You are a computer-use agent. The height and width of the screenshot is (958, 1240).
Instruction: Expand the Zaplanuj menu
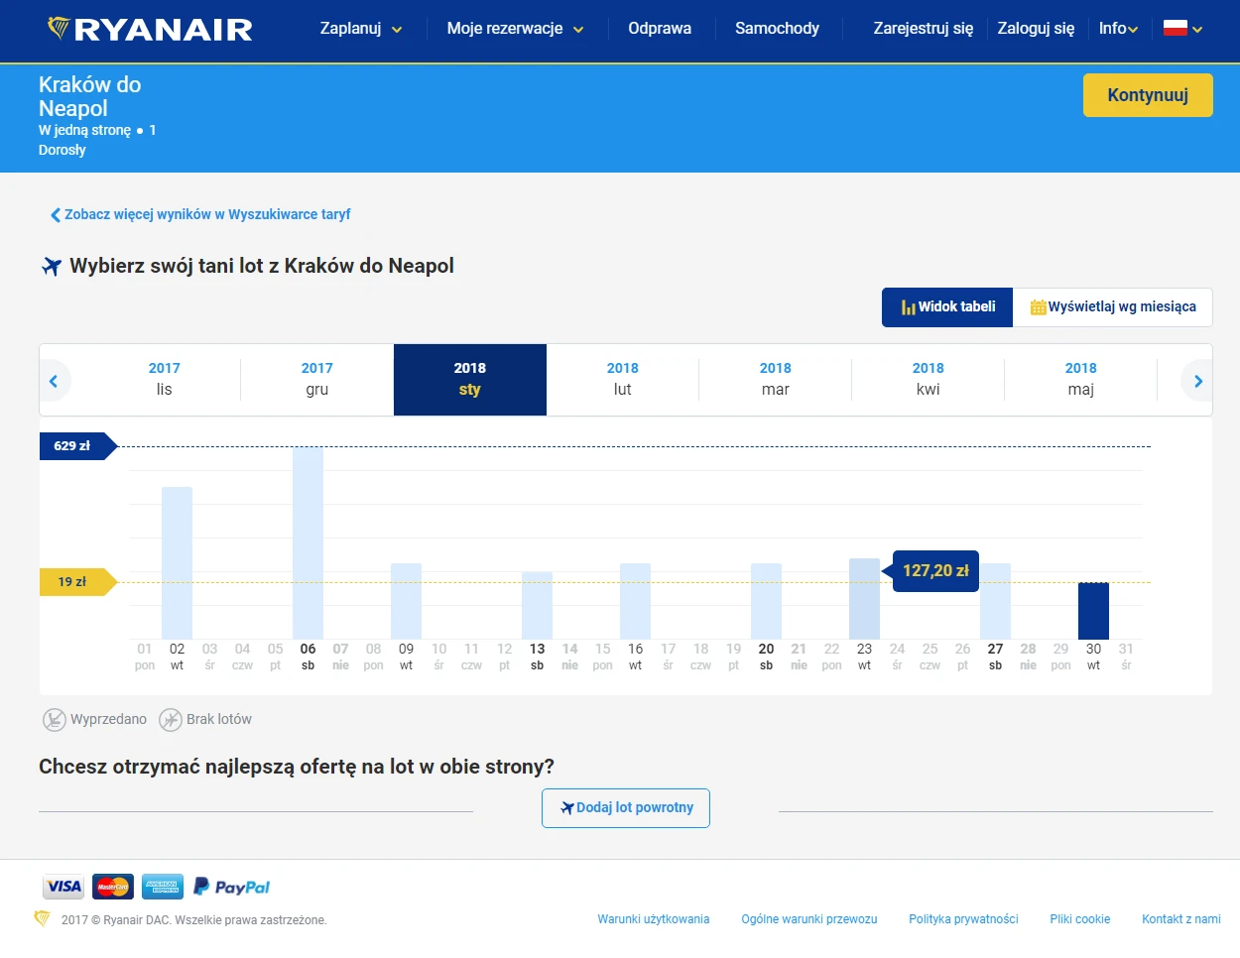(361, 29)
